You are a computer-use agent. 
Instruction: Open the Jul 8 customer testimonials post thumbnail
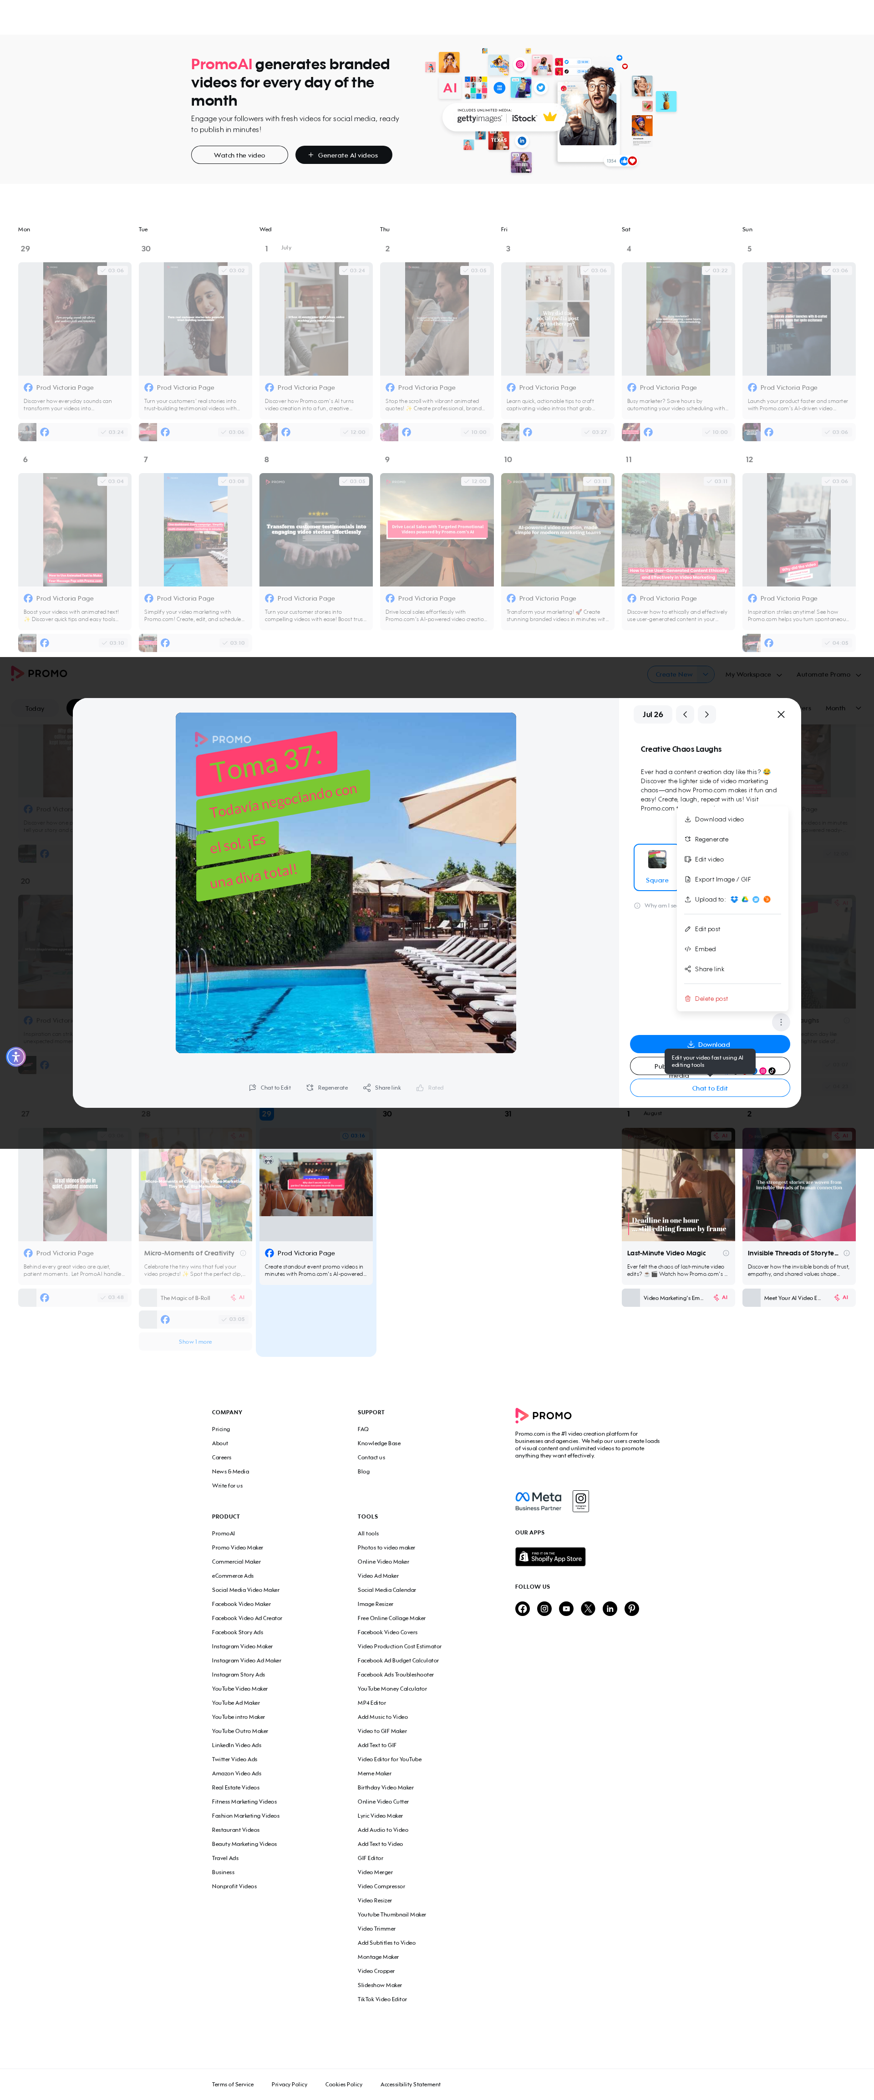(315, 530)
